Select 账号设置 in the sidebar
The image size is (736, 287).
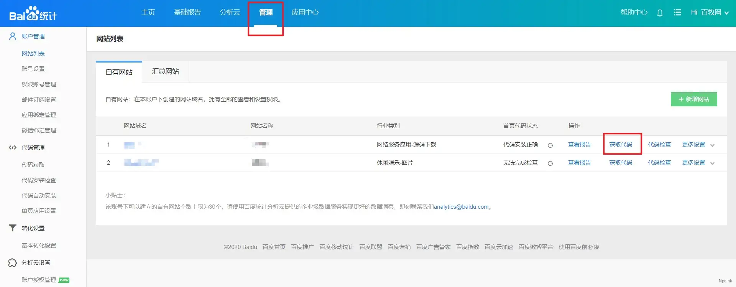tap(33, 69)
